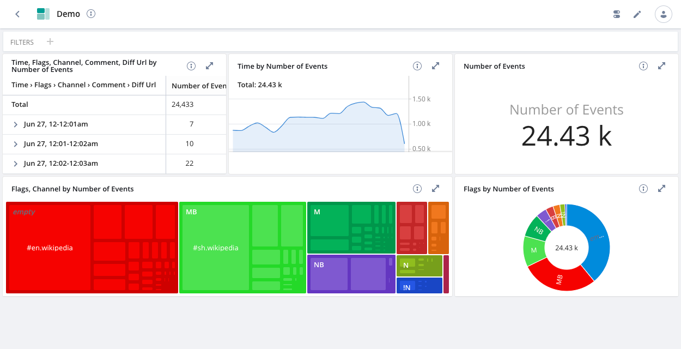
Task: Show info for Flags, Channel treemap tile
Action: (x=417, y=189)
